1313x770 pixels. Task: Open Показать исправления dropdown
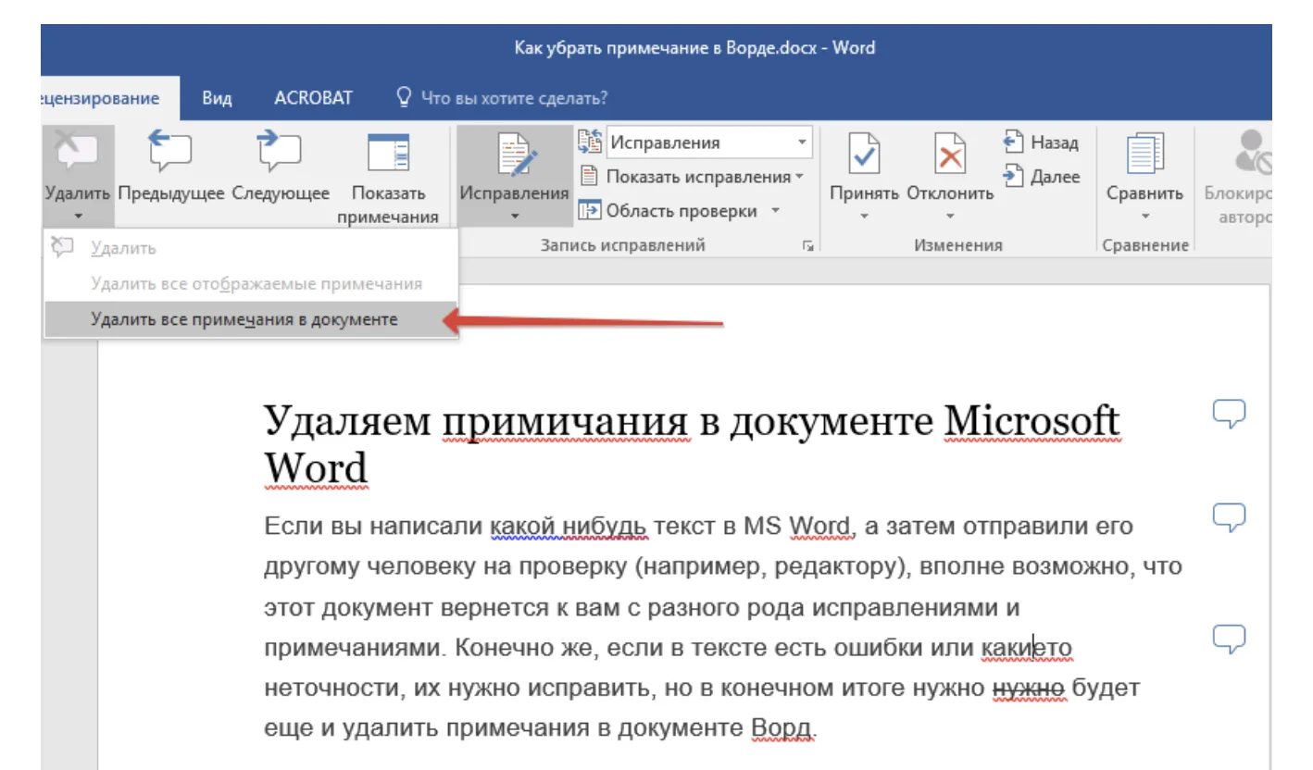pyautogui.click(x=693, y=177)
